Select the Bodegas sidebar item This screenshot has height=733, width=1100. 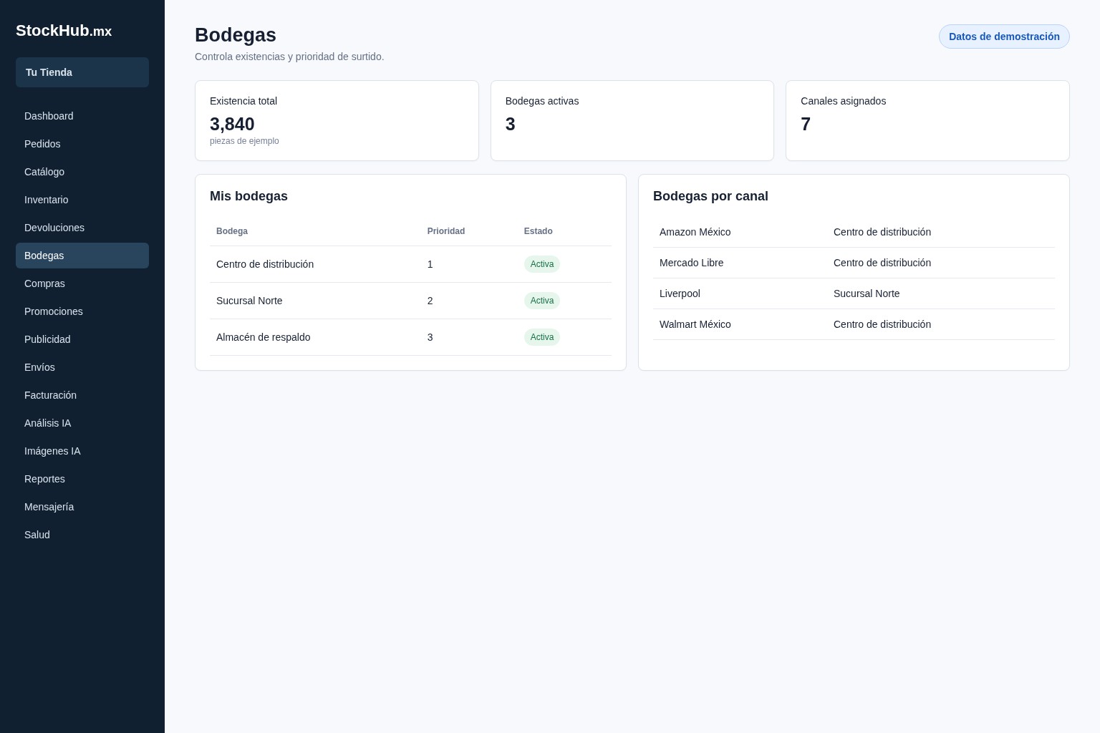[82, 256]
